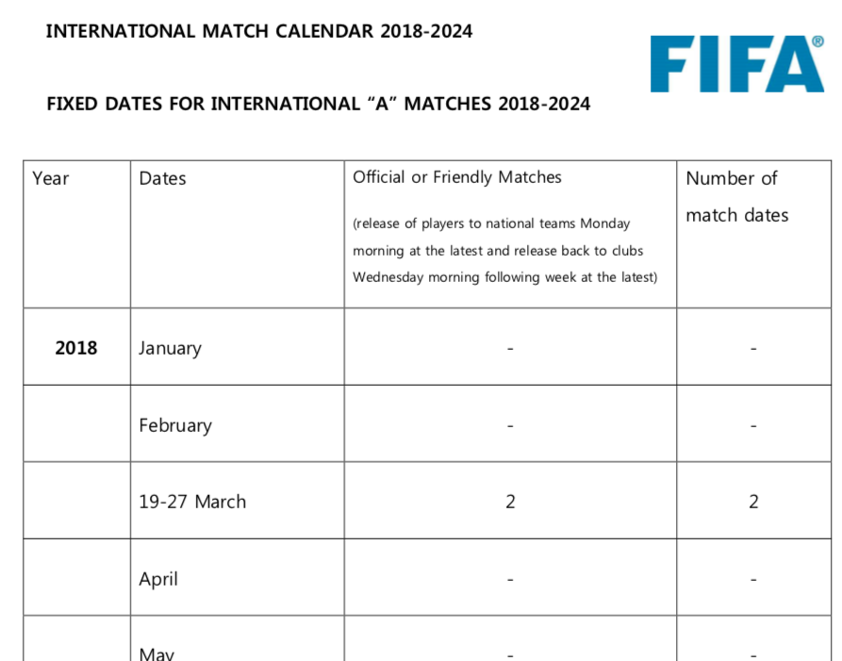Click matches value 2 in March row
The width and height of the screenshot is (842, 661).
tap(510, 502)
